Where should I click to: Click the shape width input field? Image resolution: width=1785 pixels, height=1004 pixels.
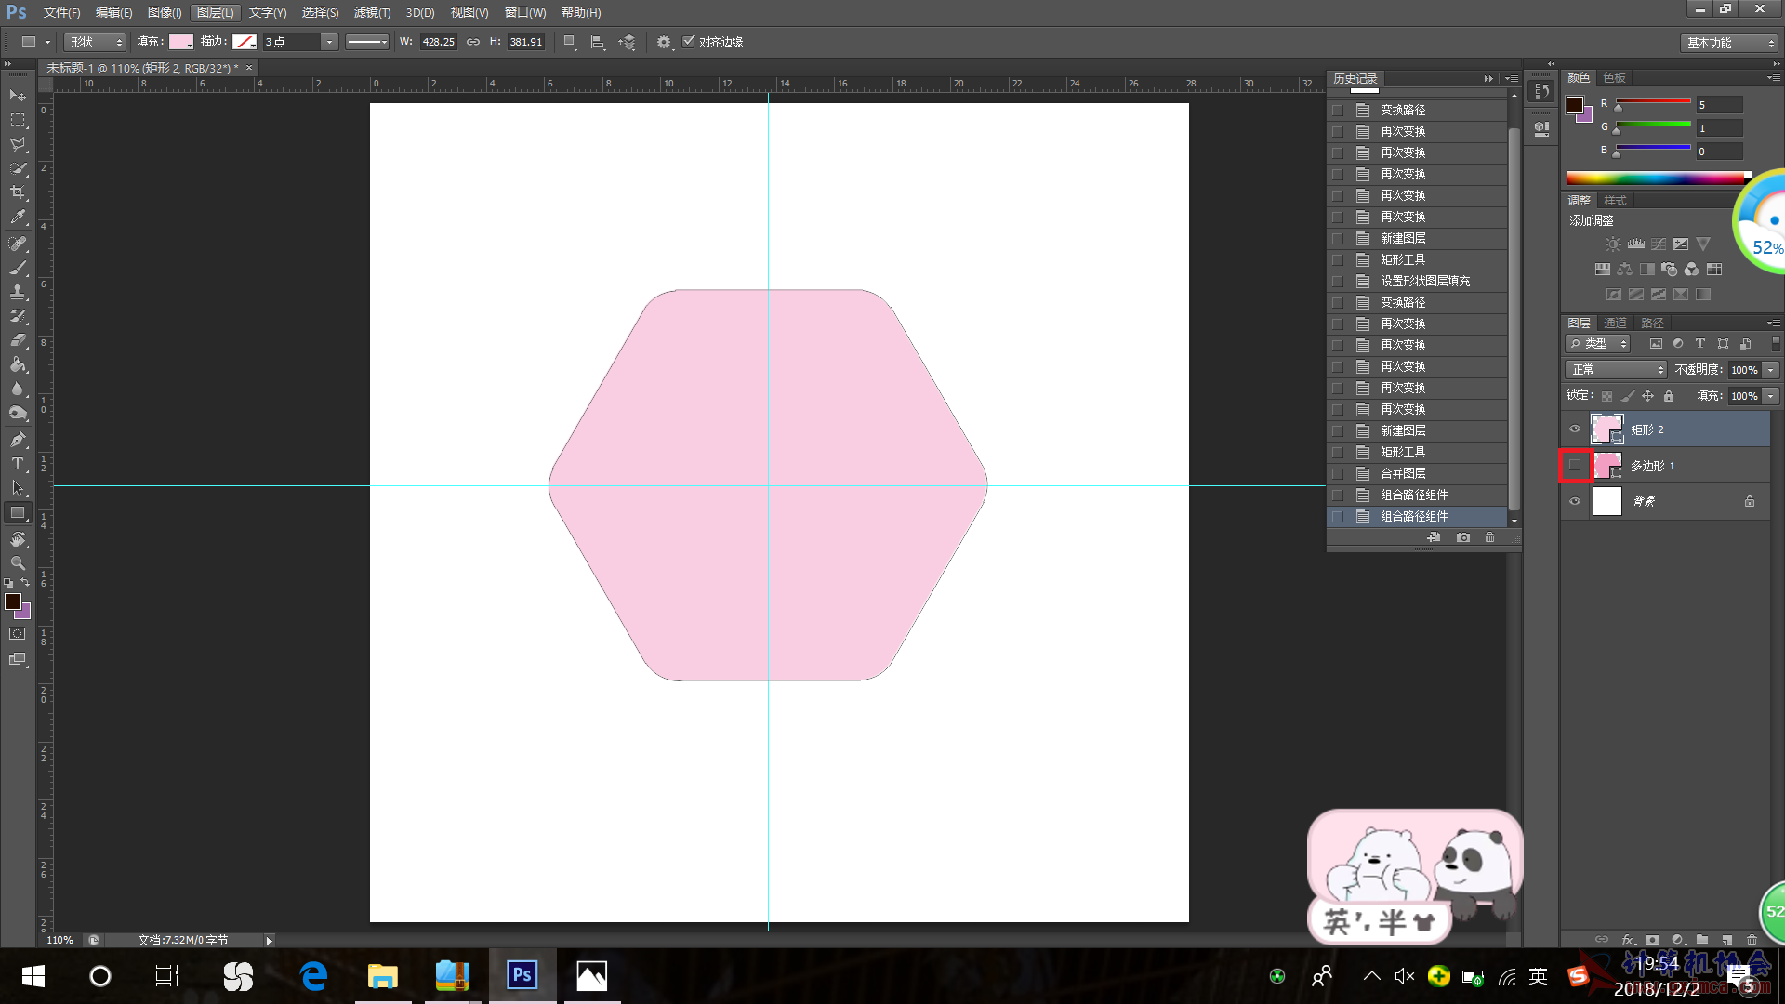click(x=438, y=42)
